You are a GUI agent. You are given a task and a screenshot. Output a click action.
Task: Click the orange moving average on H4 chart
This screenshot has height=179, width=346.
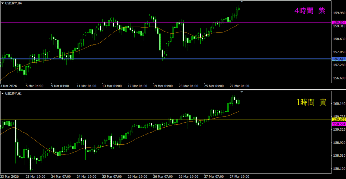click(101, 41)
